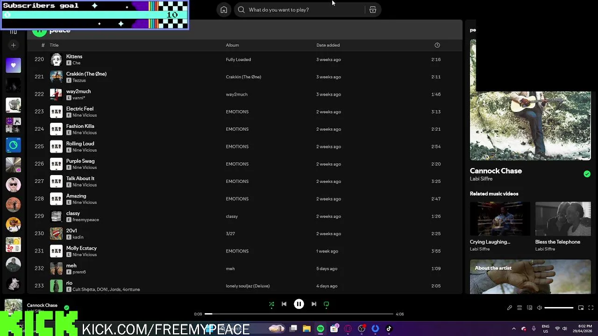Open the 3/27 album link
The image size is (598, 336).
[230, 234]
